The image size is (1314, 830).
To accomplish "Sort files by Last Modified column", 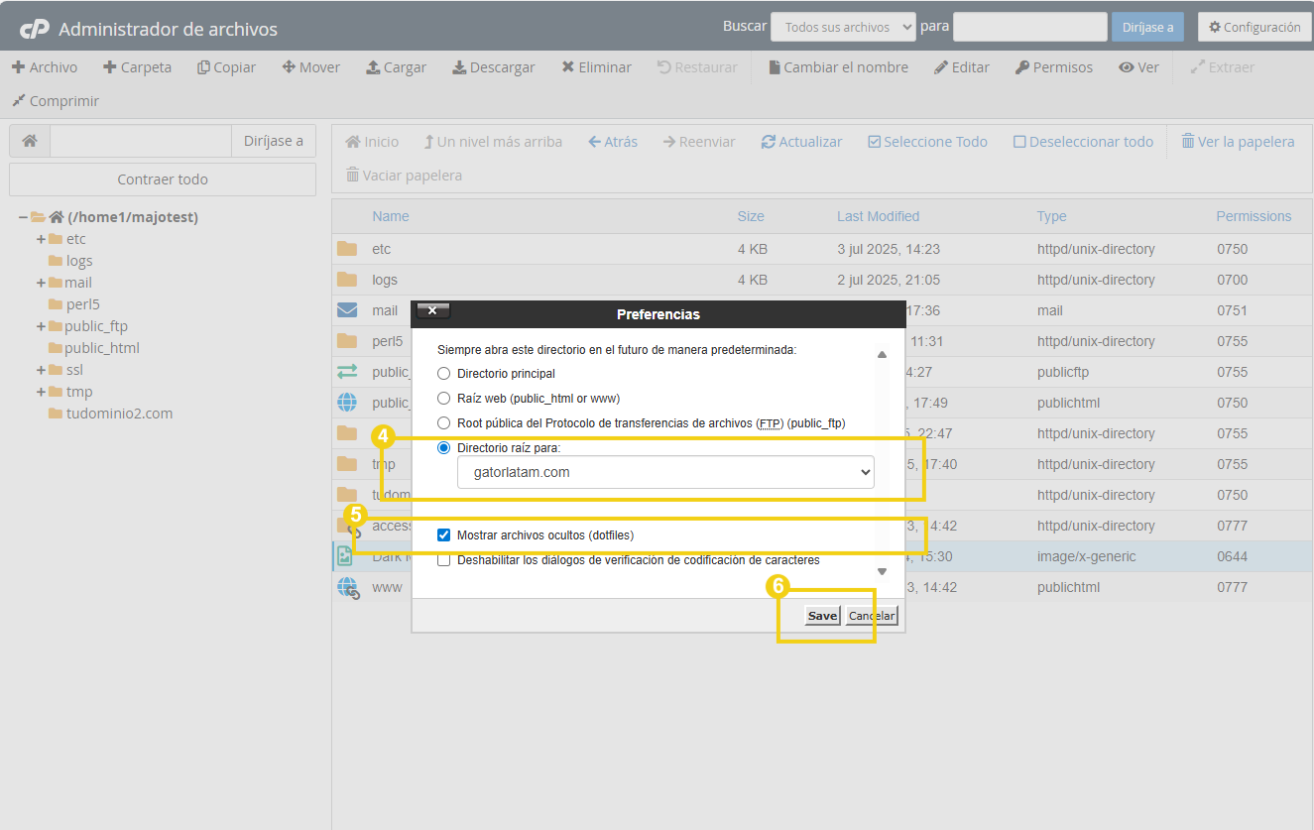I will 878,216.
